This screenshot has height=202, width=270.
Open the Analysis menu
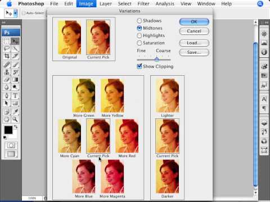point(165,3)
